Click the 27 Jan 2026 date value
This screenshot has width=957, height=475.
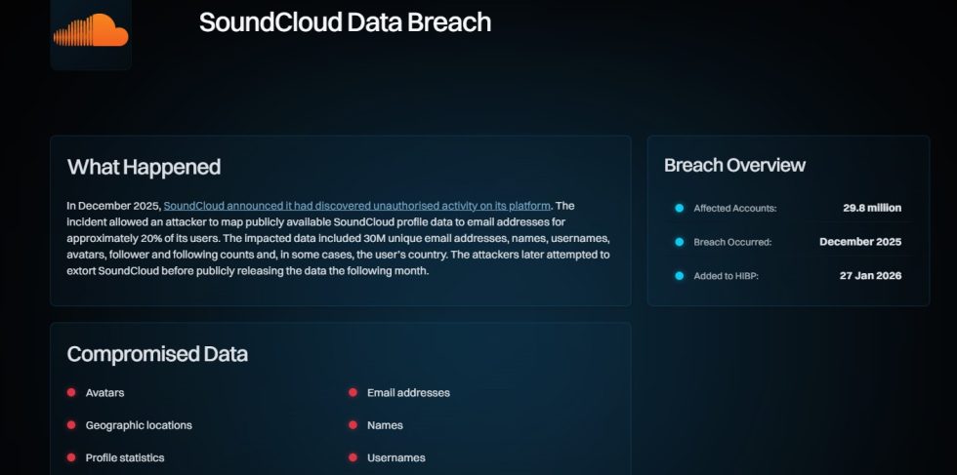870,276
